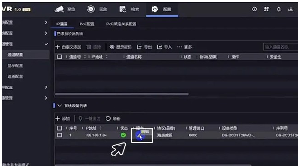Click the 刷新 refresh icon
The width and height of the screenshot is (298, 166).
tap(108, 119)
